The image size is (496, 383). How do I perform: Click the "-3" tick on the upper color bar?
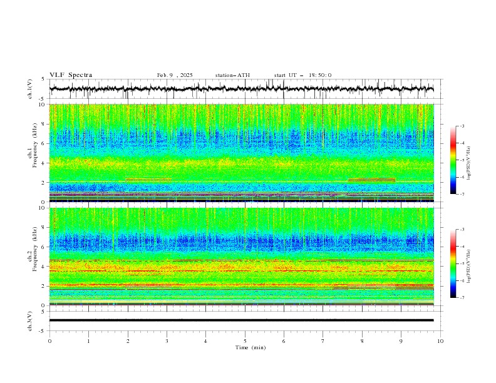[x=462, y=126]
